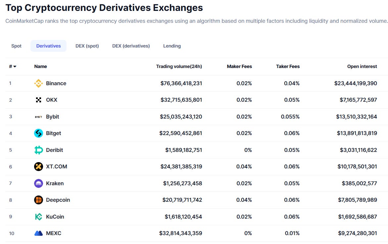Click MEXC taker fee 0.01%
The height and width of the screenshot is (244, 388).
[292, 233]
